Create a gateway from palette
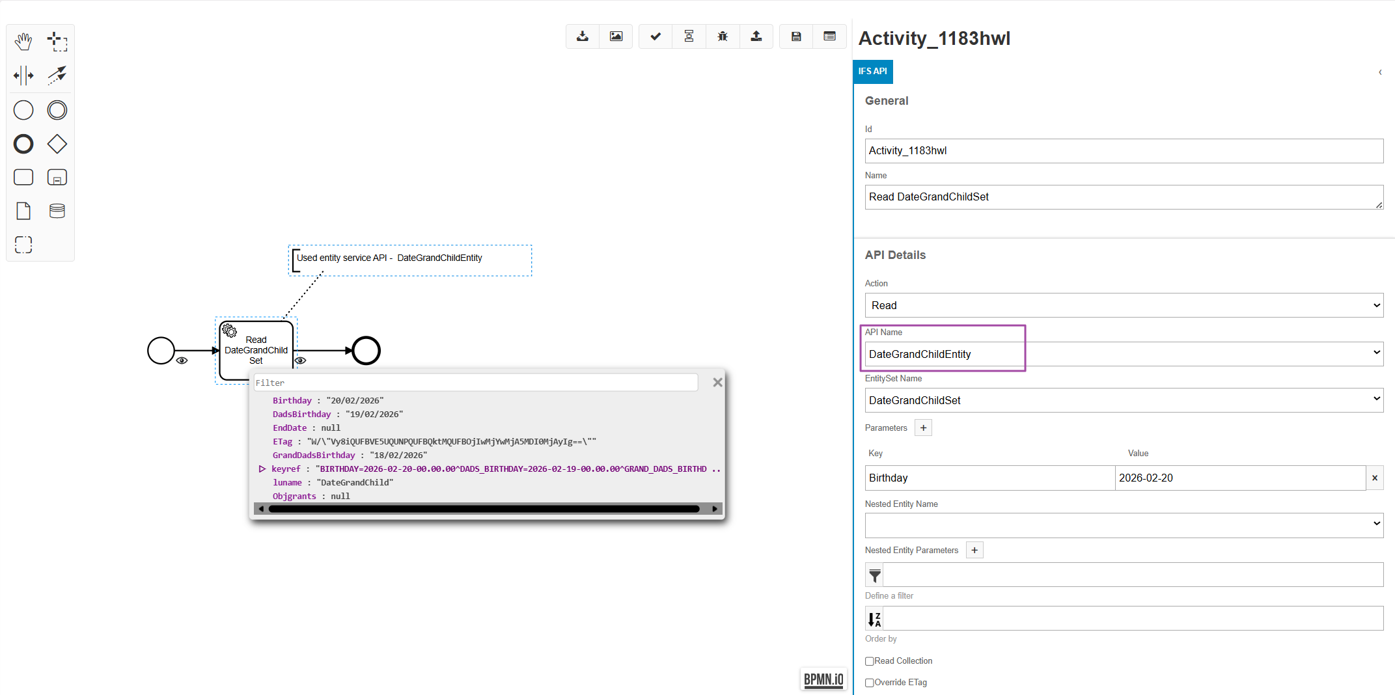 (57, 144)
